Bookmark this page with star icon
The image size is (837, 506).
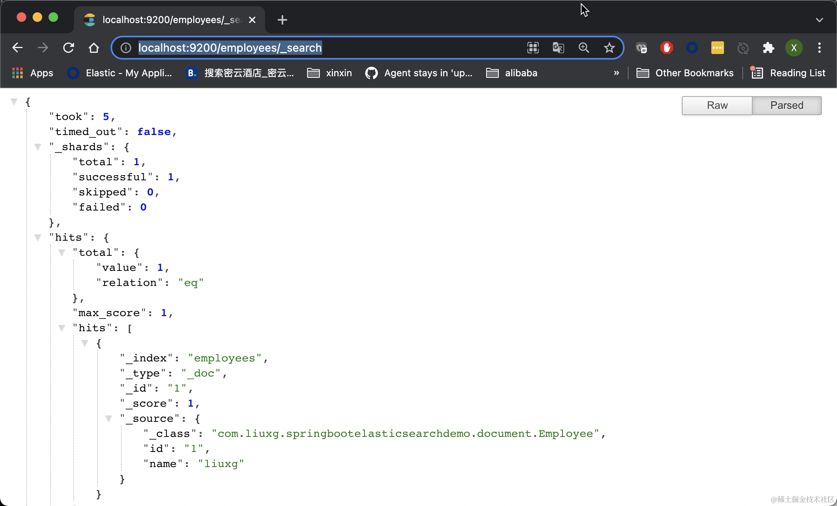coord(609,48)
